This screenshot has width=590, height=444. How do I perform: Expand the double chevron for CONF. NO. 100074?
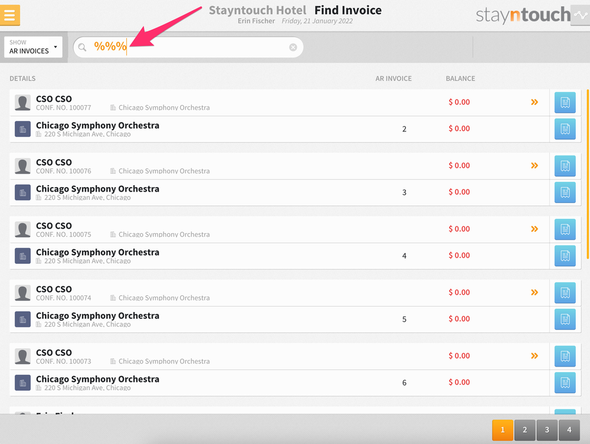534,292
